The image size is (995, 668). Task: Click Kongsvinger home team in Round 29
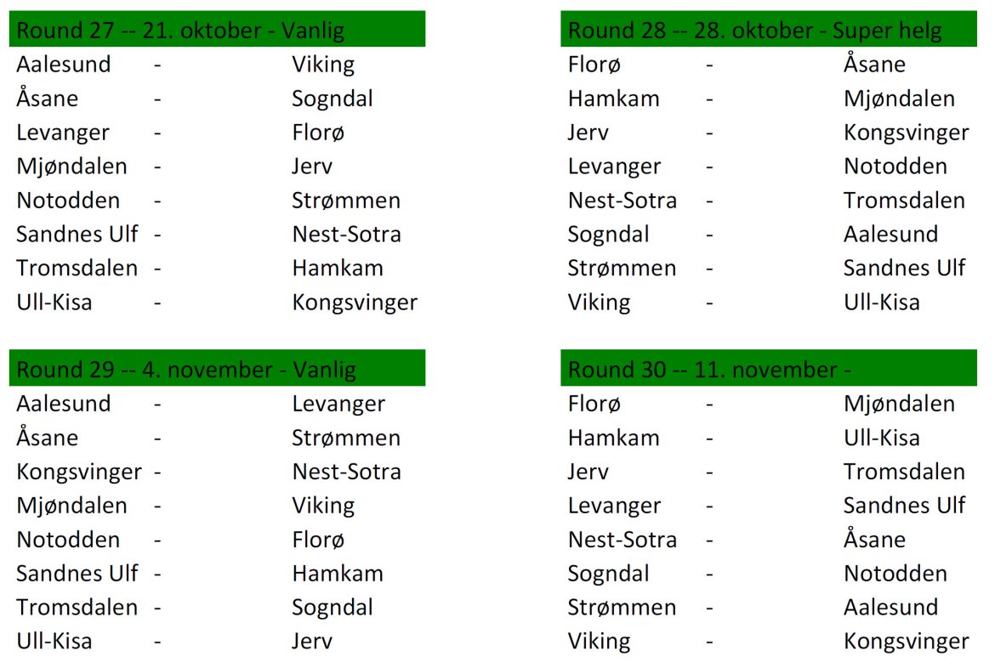coord(79,472)
